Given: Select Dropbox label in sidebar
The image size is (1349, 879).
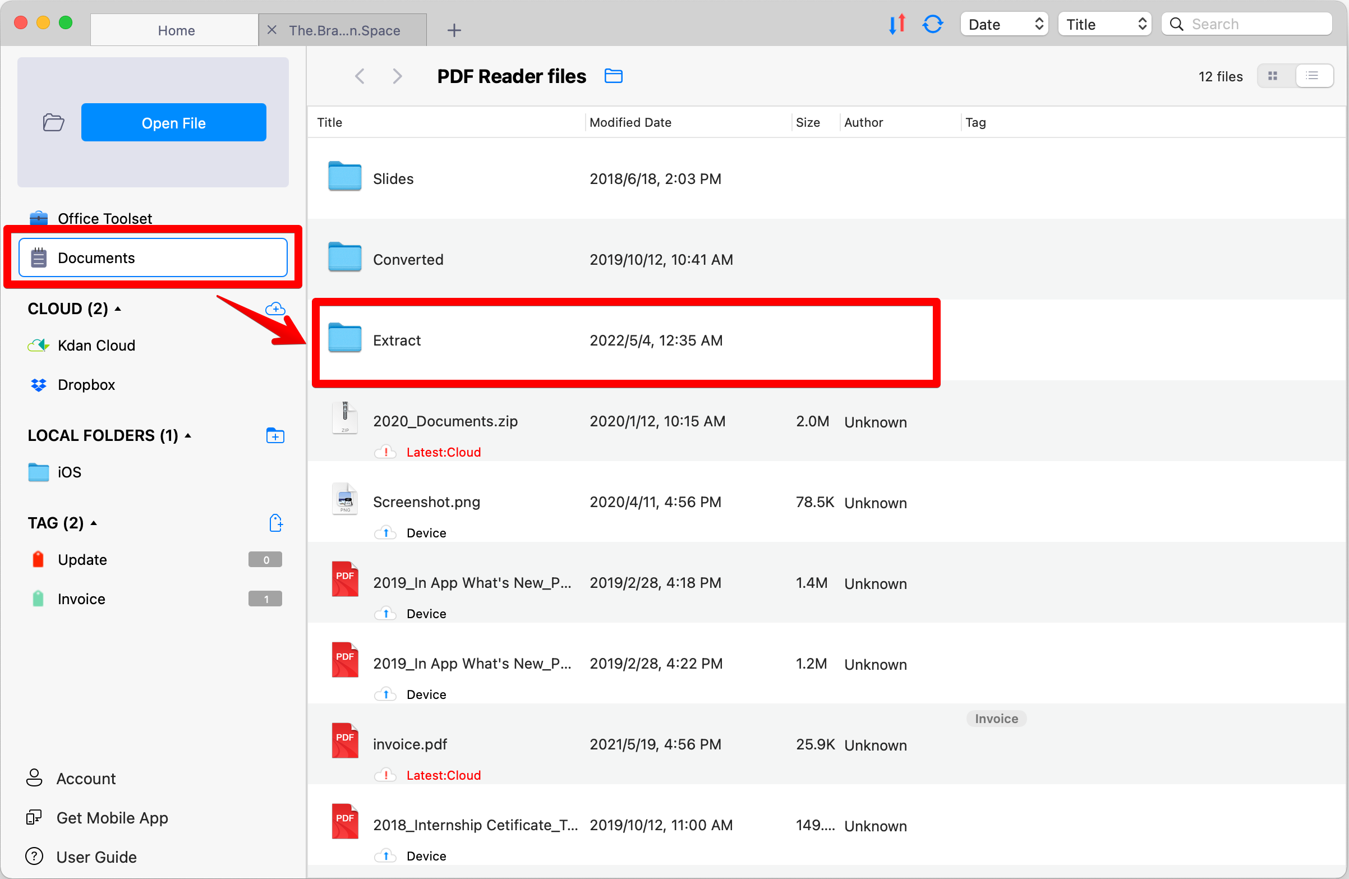Looking at the screenshot, I should [x=86, y=385].
